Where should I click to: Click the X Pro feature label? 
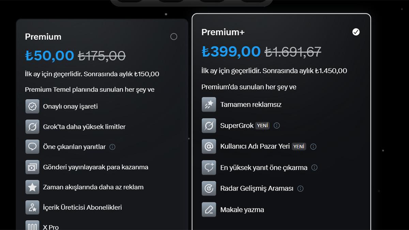click(x=51, y=227)
